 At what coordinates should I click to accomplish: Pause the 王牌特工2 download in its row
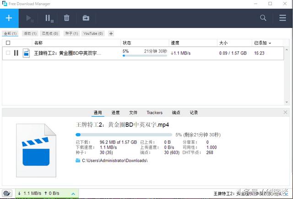click(x=16, y=53)
